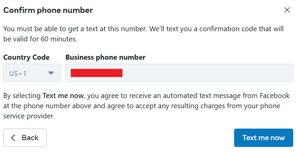
Task: Click empty space right of redacted number
Action: 208,73
